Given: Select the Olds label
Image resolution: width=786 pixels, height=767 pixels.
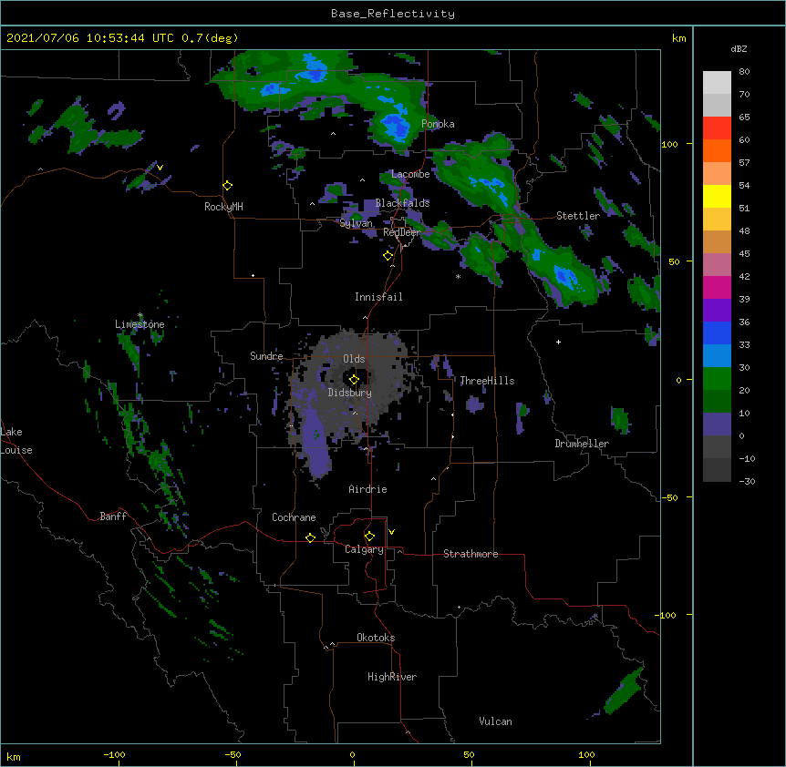Looking at the screenshot, I should point(354,359).
